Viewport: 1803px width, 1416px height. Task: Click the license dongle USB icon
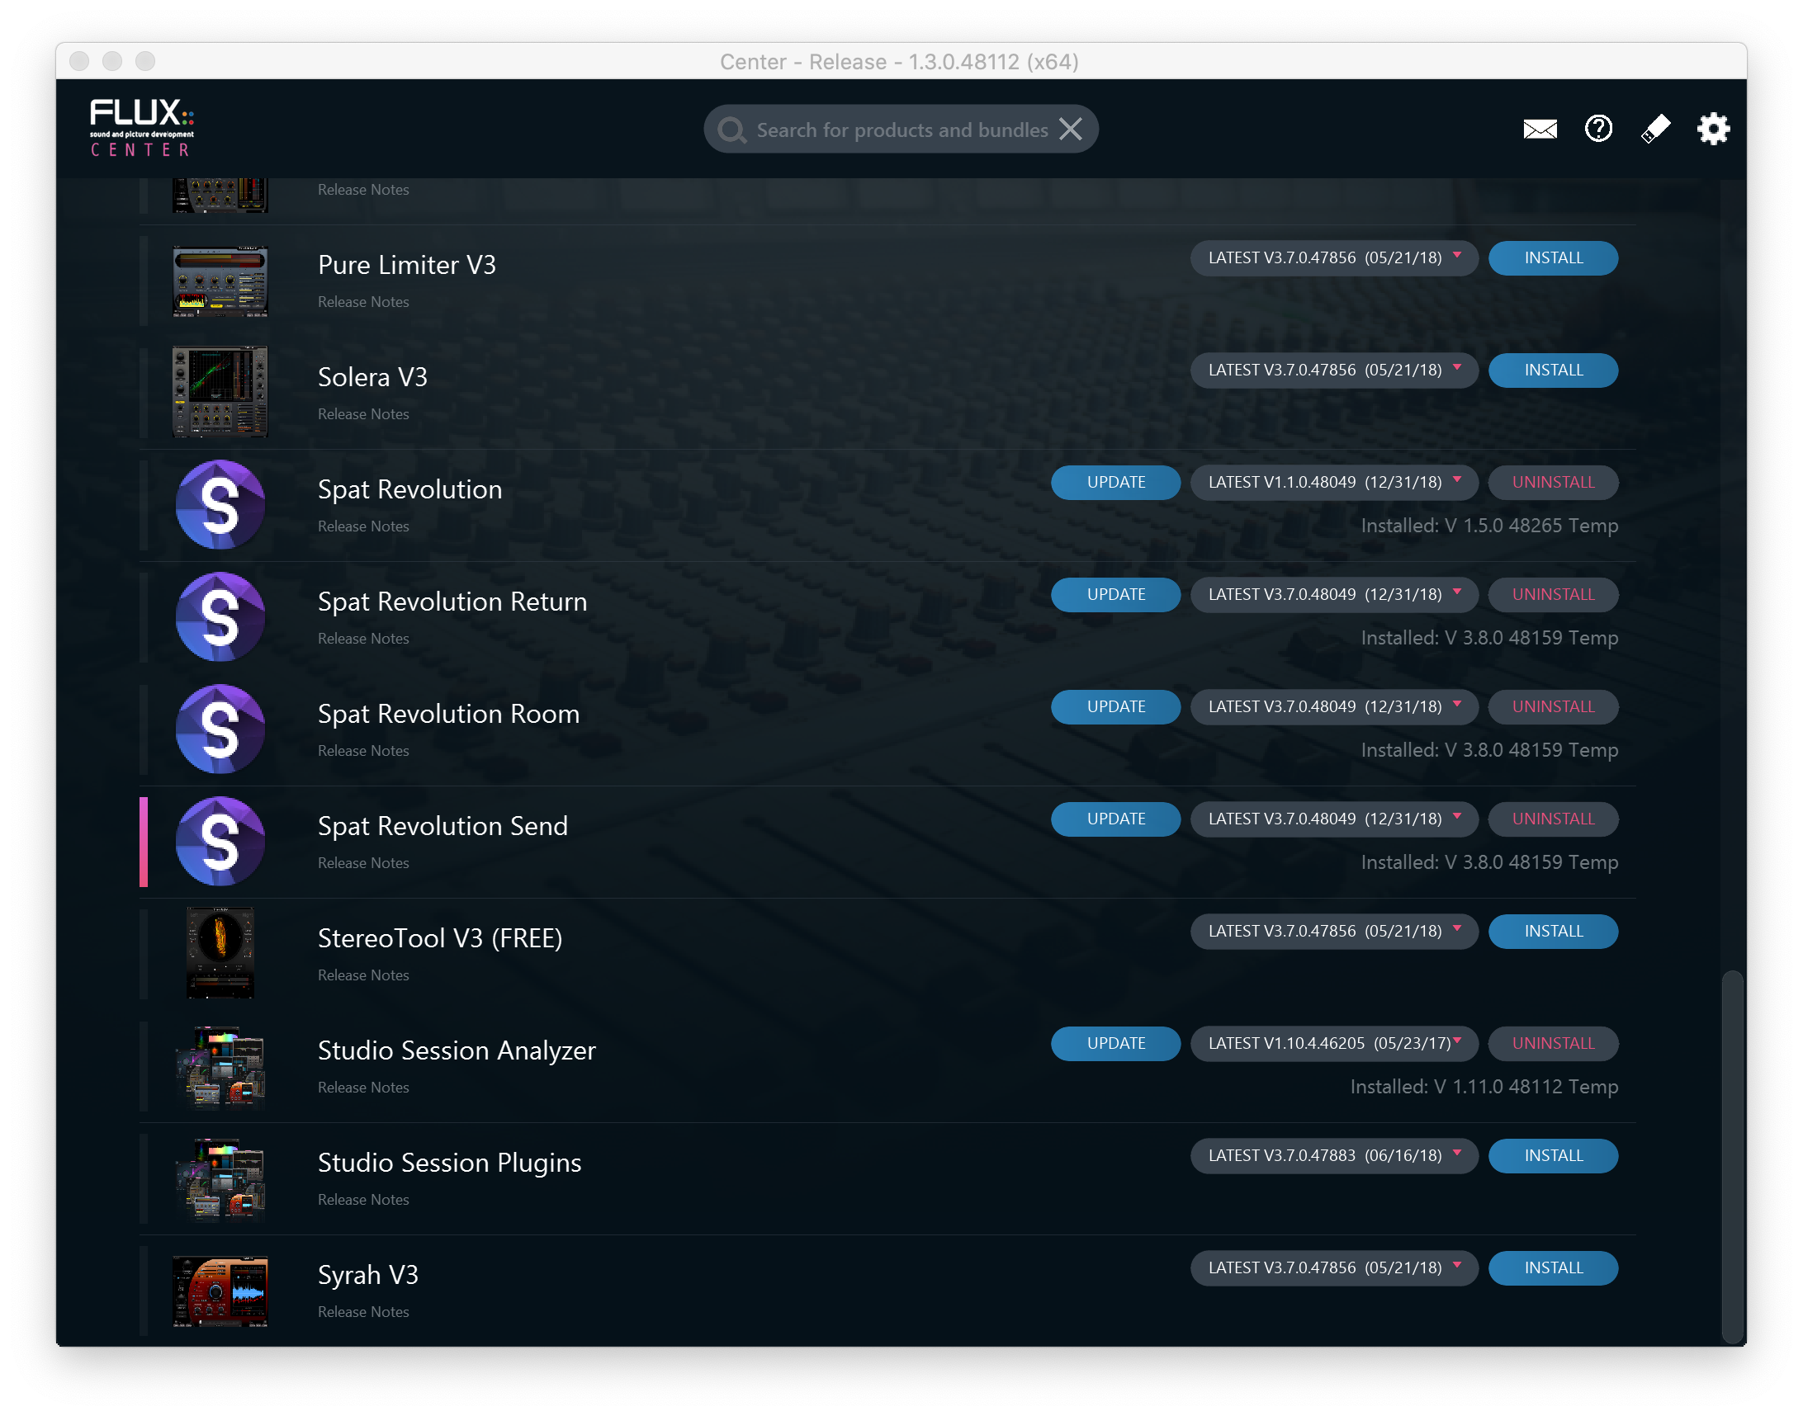pos(1655,130)
